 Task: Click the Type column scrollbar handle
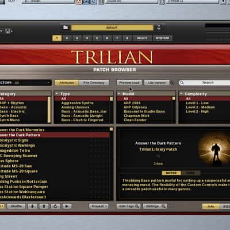[112, 99]
